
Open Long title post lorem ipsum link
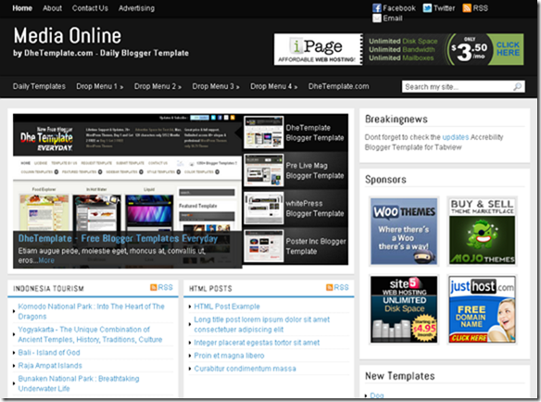coord(262,324)
